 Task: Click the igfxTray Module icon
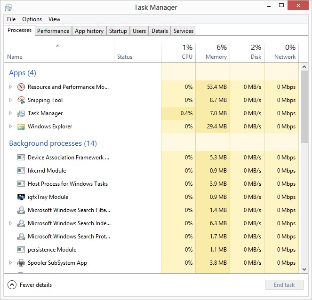point(21,197)
